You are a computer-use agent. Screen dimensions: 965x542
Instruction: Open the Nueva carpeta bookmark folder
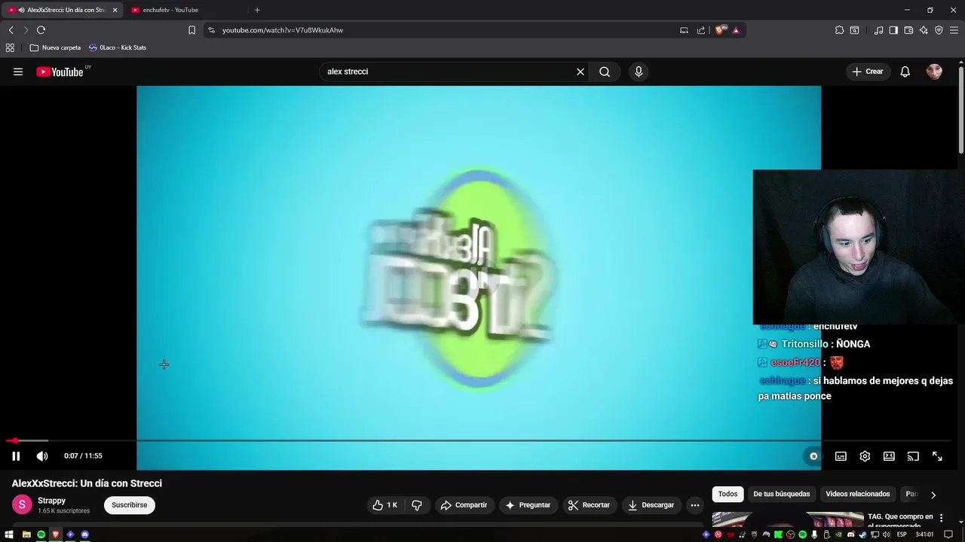click(55, 47)
